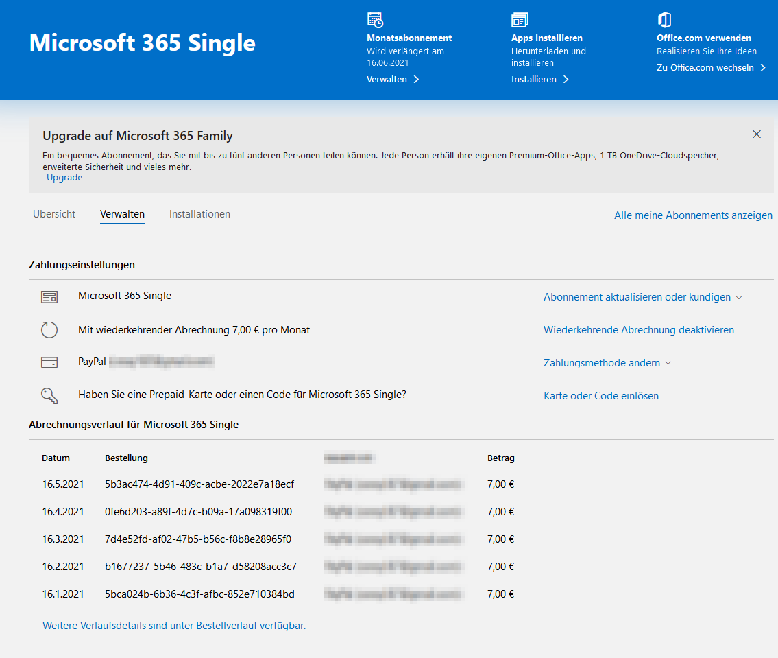Click the calendar Monatsabonnement icon
Screen dimensions: 778x658
375,19
